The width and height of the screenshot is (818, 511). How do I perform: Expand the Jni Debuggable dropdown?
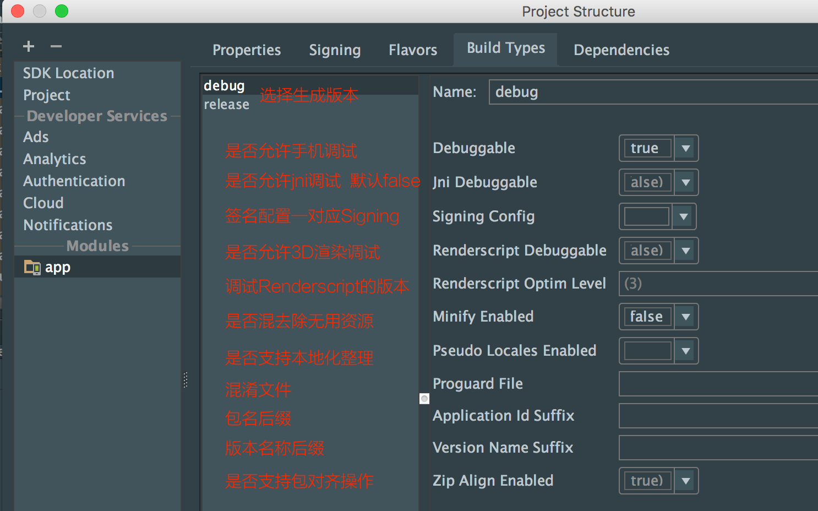pos(686,182)
